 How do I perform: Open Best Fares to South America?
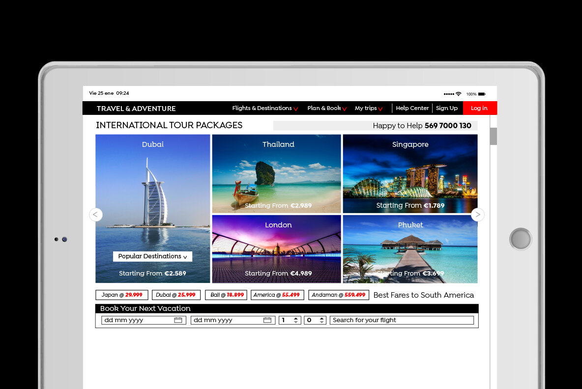[x=424, y=295]
